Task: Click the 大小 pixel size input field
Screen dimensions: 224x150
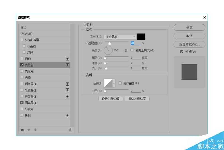Action: click(x=136, y=68)
